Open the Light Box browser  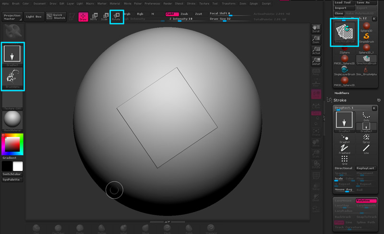(34, 17)
